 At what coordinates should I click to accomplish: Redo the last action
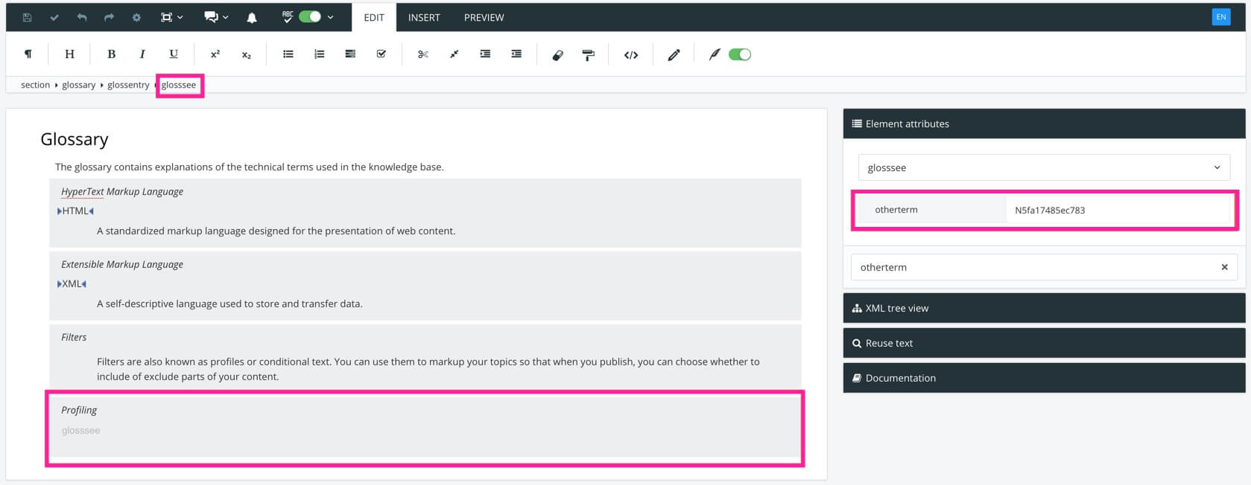(109, 17)
